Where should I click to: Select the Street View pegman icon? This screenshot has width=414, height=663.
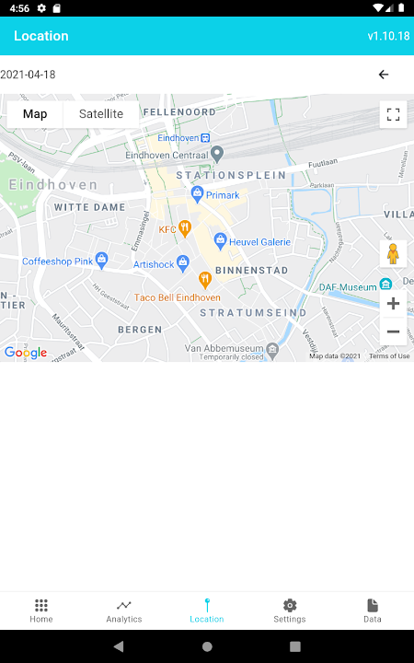click(x=394, y=254)
